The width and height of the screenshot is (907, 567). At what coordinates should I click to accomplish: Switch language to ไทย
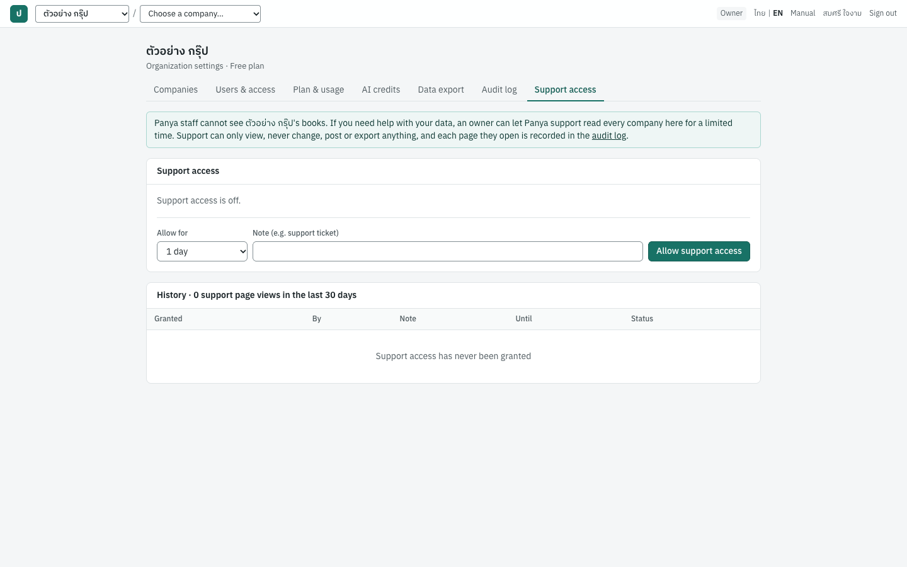(760, 13)
